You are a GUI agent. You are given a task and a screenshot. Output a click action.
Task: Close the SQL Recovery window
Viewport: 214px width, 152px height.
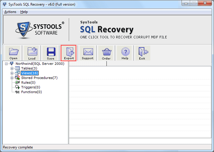pyautogui.click(x=205, y=3)
